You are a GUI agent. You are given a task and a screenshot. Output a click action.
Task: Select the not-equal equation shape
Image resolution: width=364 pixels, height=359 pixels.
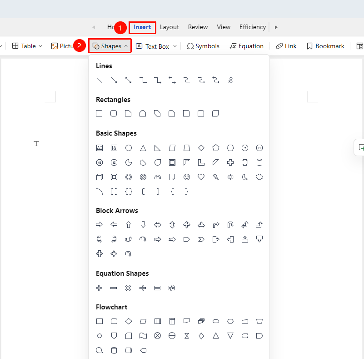click(172, 288)
